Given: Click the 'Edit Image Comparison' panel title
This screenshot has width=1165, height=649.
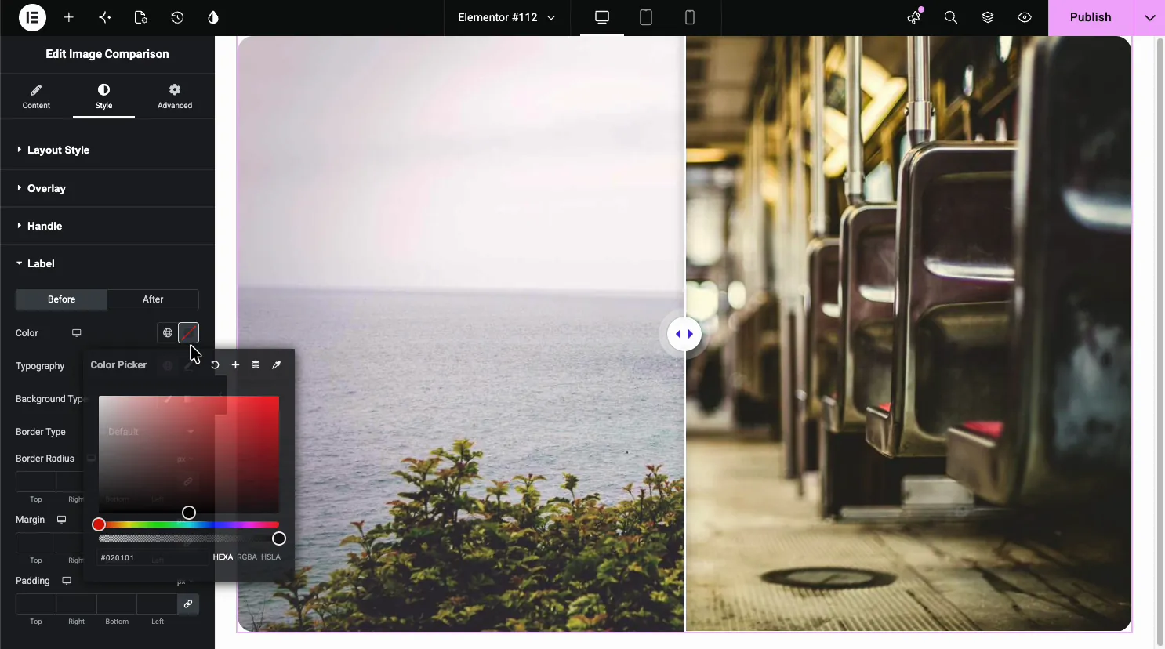Looking at the screenshot, I should click(x=107, y=54).
